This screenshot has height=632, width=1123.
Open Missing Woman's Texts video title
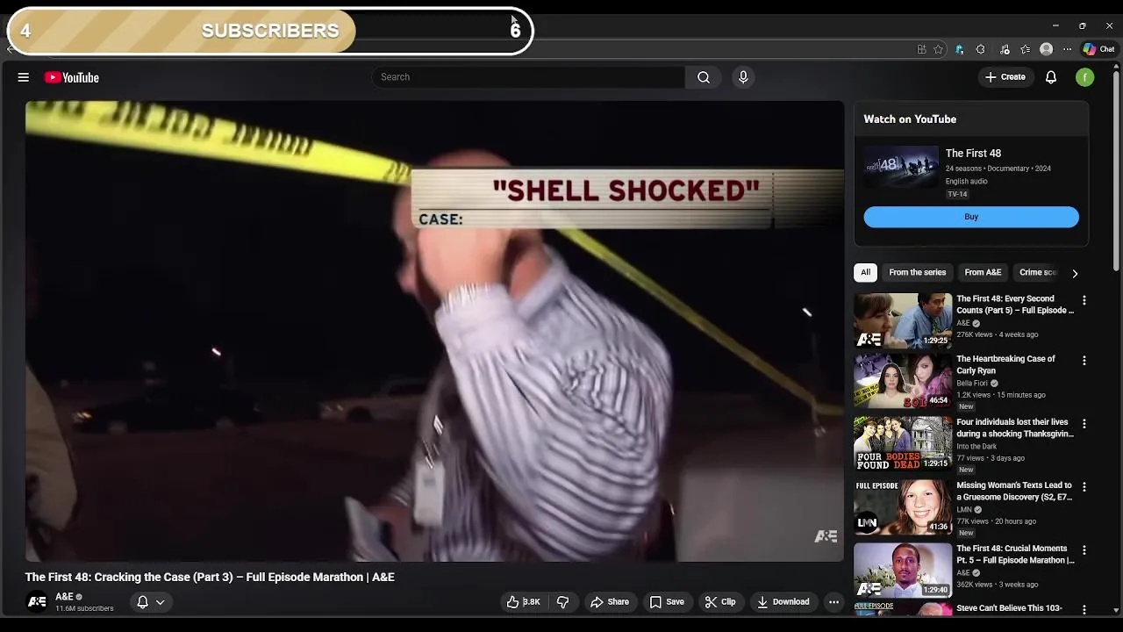click(1014, 491)
